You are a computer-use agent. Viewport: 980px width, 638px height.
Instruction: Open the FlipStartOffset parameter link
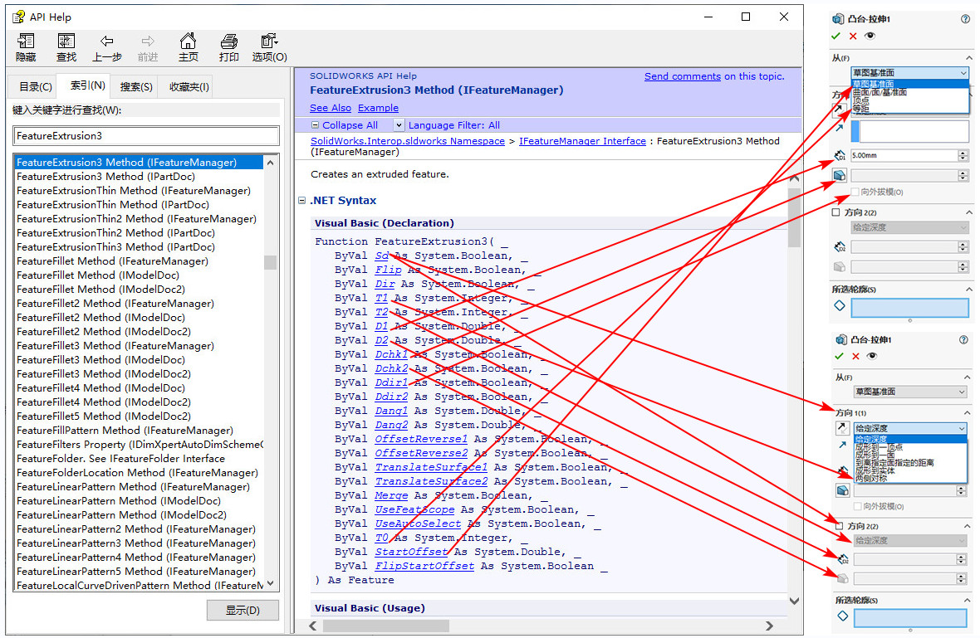pos(424,566)
